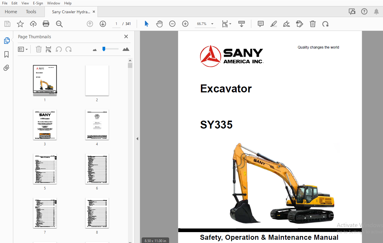Close the Page Thumbnails panel

coord(126,36)
